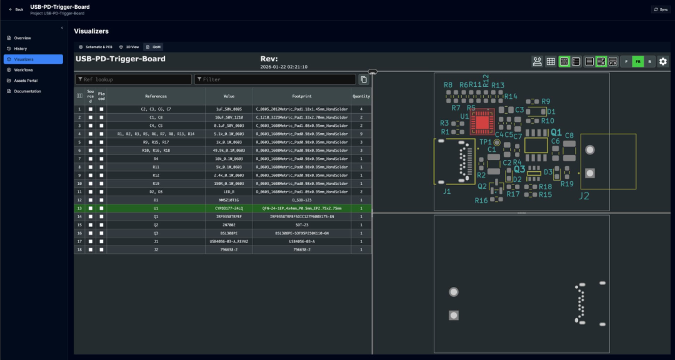Image resolution: width=675 pixels, height=360 pixels.
Task: Select the iBoM tab
Action: [153, 46]
